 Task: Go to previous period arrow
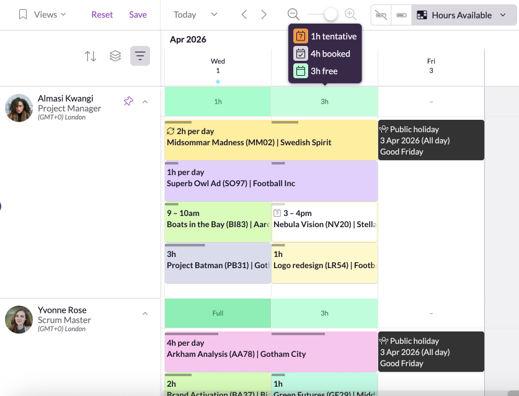click(244, 14)
